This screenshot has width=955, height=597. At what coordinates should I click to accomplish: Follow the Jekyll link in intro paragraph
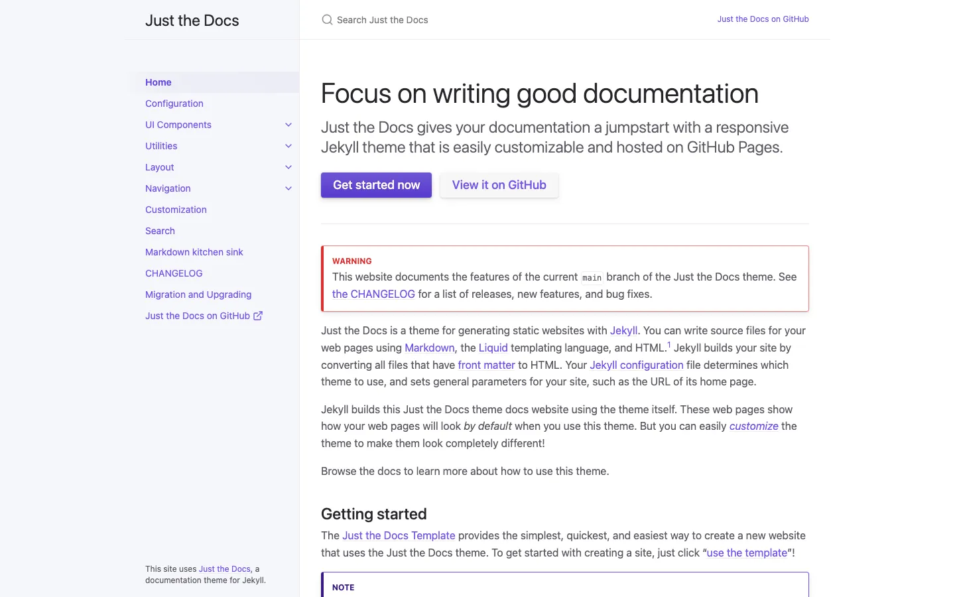tap(623, 330)
